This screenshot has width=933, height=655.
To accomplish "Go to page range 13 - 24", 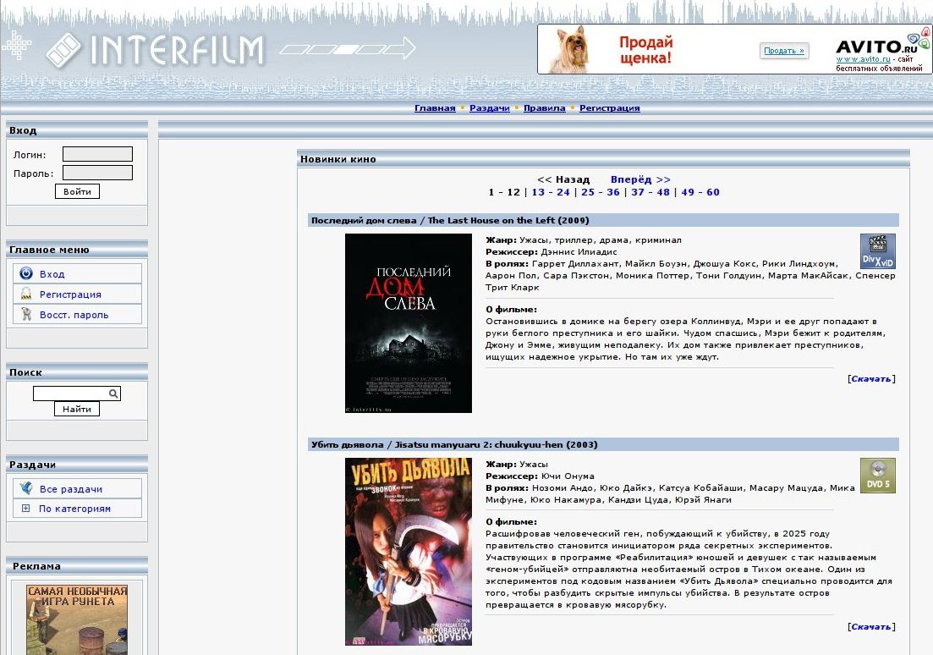I will pyautogui.click(x=551, y=192).
